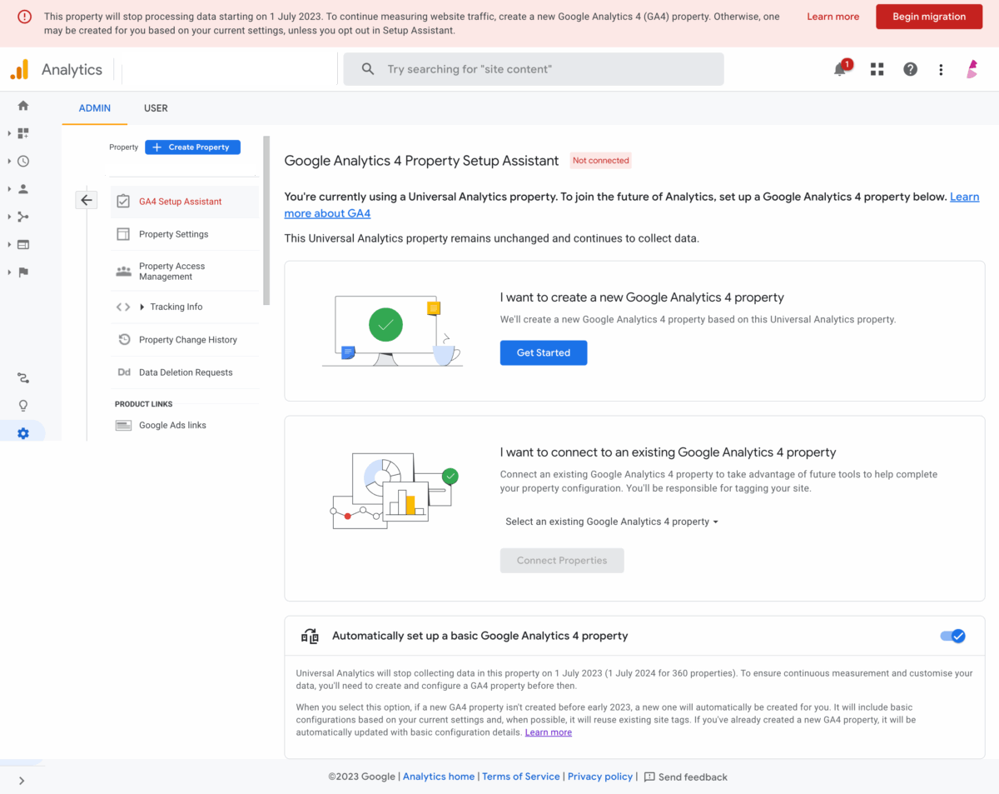Collapse the property settings panel

pos(86,200)
